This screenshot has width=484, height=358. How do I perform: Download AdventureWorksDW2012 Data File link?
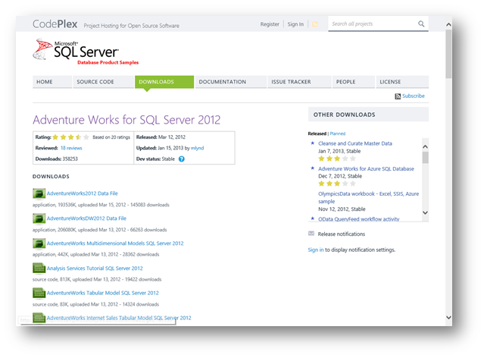click(86, 218)
